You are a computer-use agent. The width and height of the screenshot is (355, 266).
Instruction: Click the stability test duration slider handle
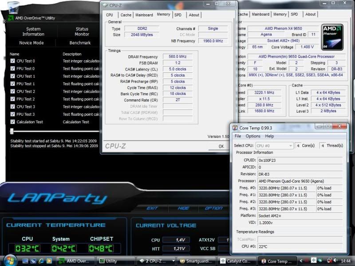[12, 131]
